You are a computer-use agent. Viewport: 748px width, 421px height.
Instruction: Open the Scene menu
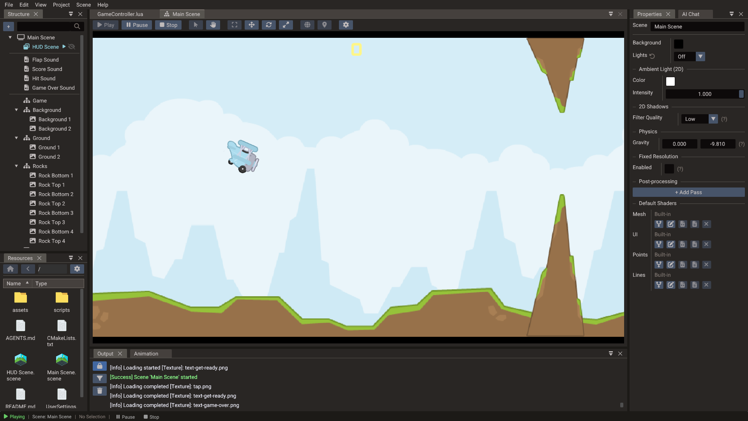83,5
